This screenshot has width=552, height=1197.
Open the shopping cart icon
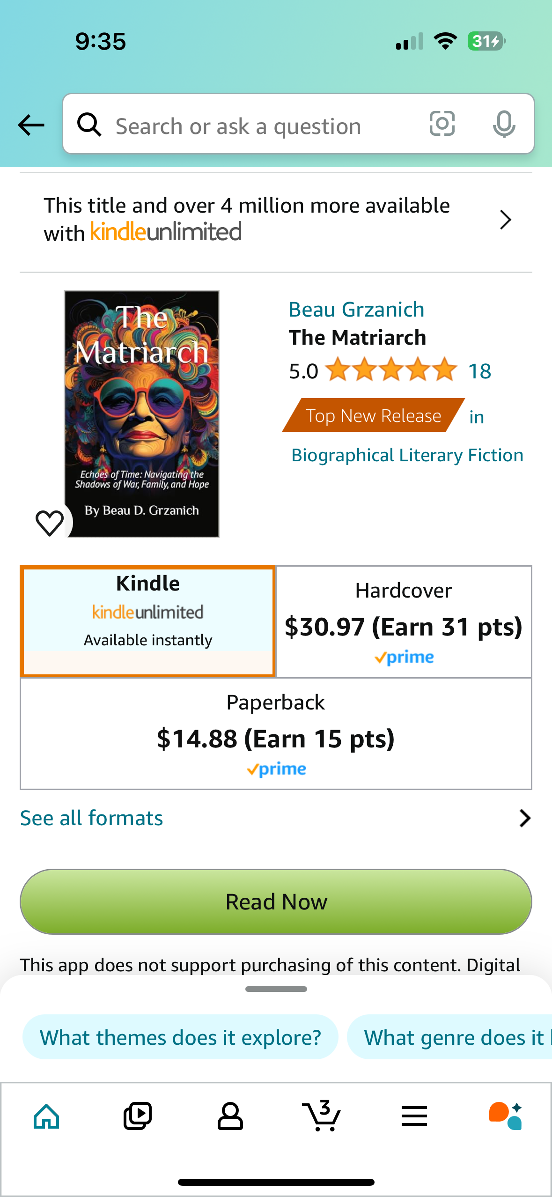322,1116
